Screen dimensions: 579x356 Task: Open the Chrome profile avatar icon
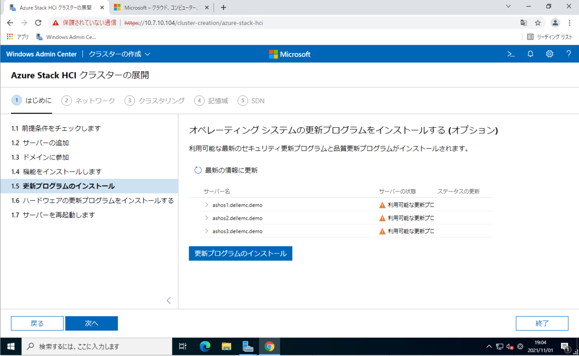(555, 23)
